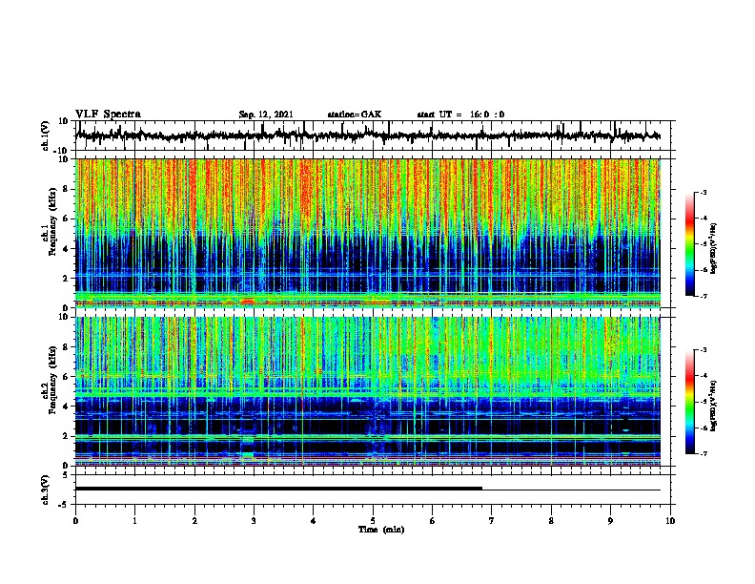The width and height of the screenshot is (755, 584).
Task: Click inside the ch.1 spectrogram panel
Action: [x=367, y=233]
